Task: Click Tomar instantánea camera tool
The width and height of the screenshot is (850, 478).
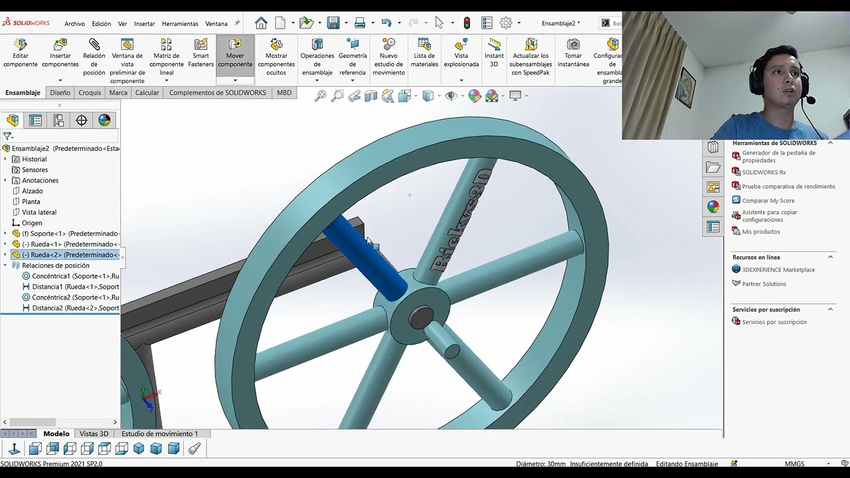Action: (573, 53)
